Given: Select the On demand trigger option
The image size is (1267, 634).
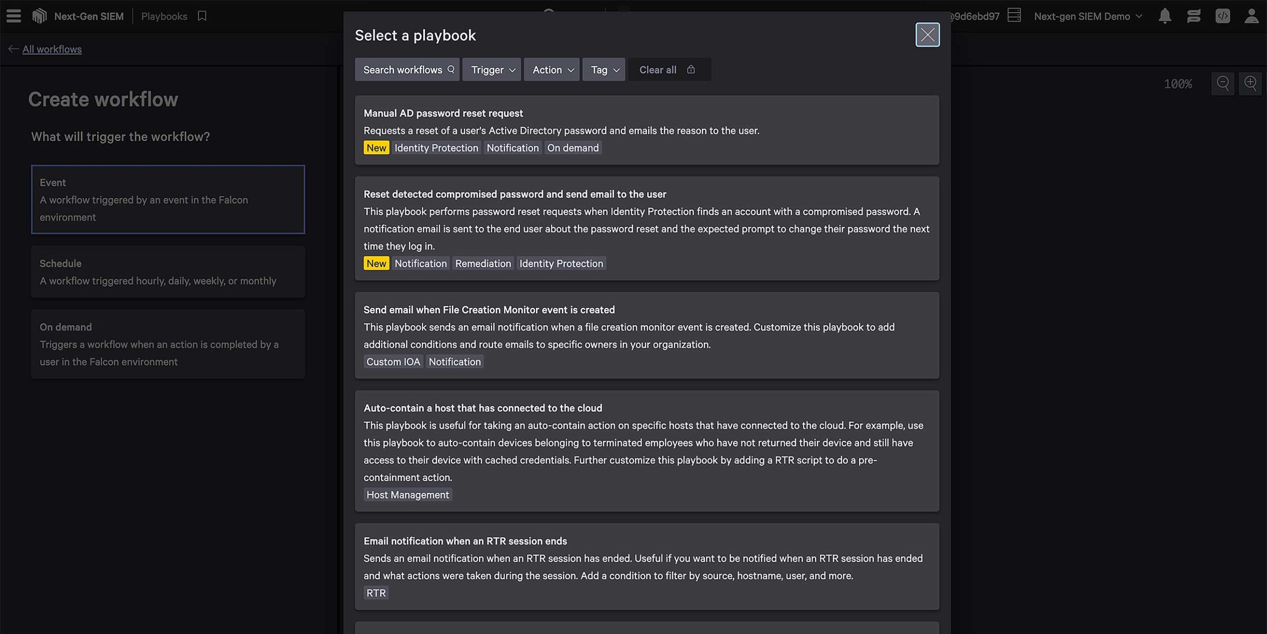Looking at the screenshot, I should pyautogui.click(x=168, y=344).
